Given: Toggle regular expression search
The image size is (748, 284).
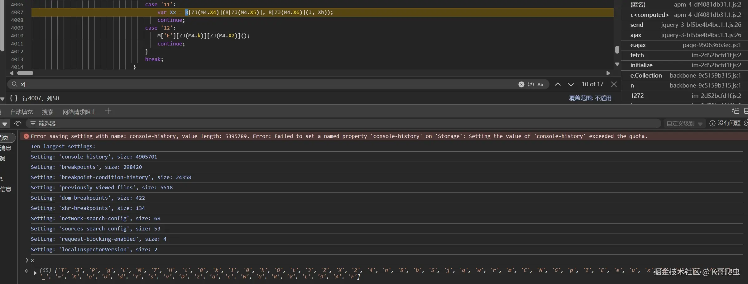Looking at the screenshot, I should tap(530, 84).
